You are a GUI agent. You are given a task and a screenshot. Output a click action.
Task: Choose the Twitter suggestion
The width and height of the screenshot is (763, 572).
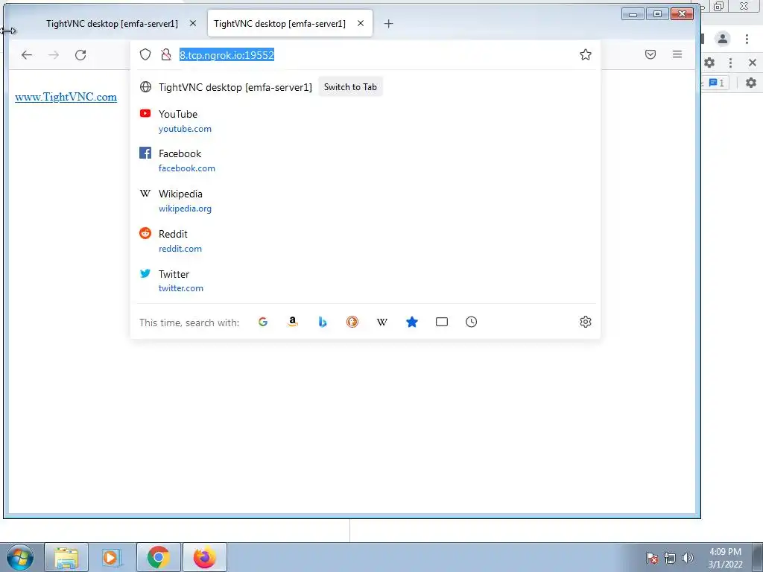[365, 281]
